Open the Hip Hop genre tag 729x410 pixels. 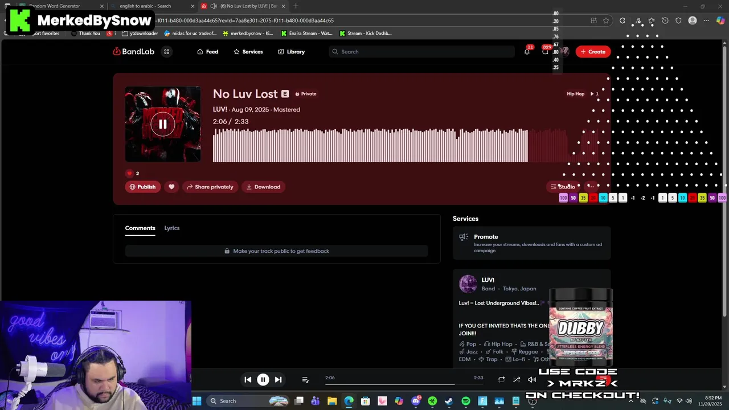pyautogui.click(x=575, y=93)
